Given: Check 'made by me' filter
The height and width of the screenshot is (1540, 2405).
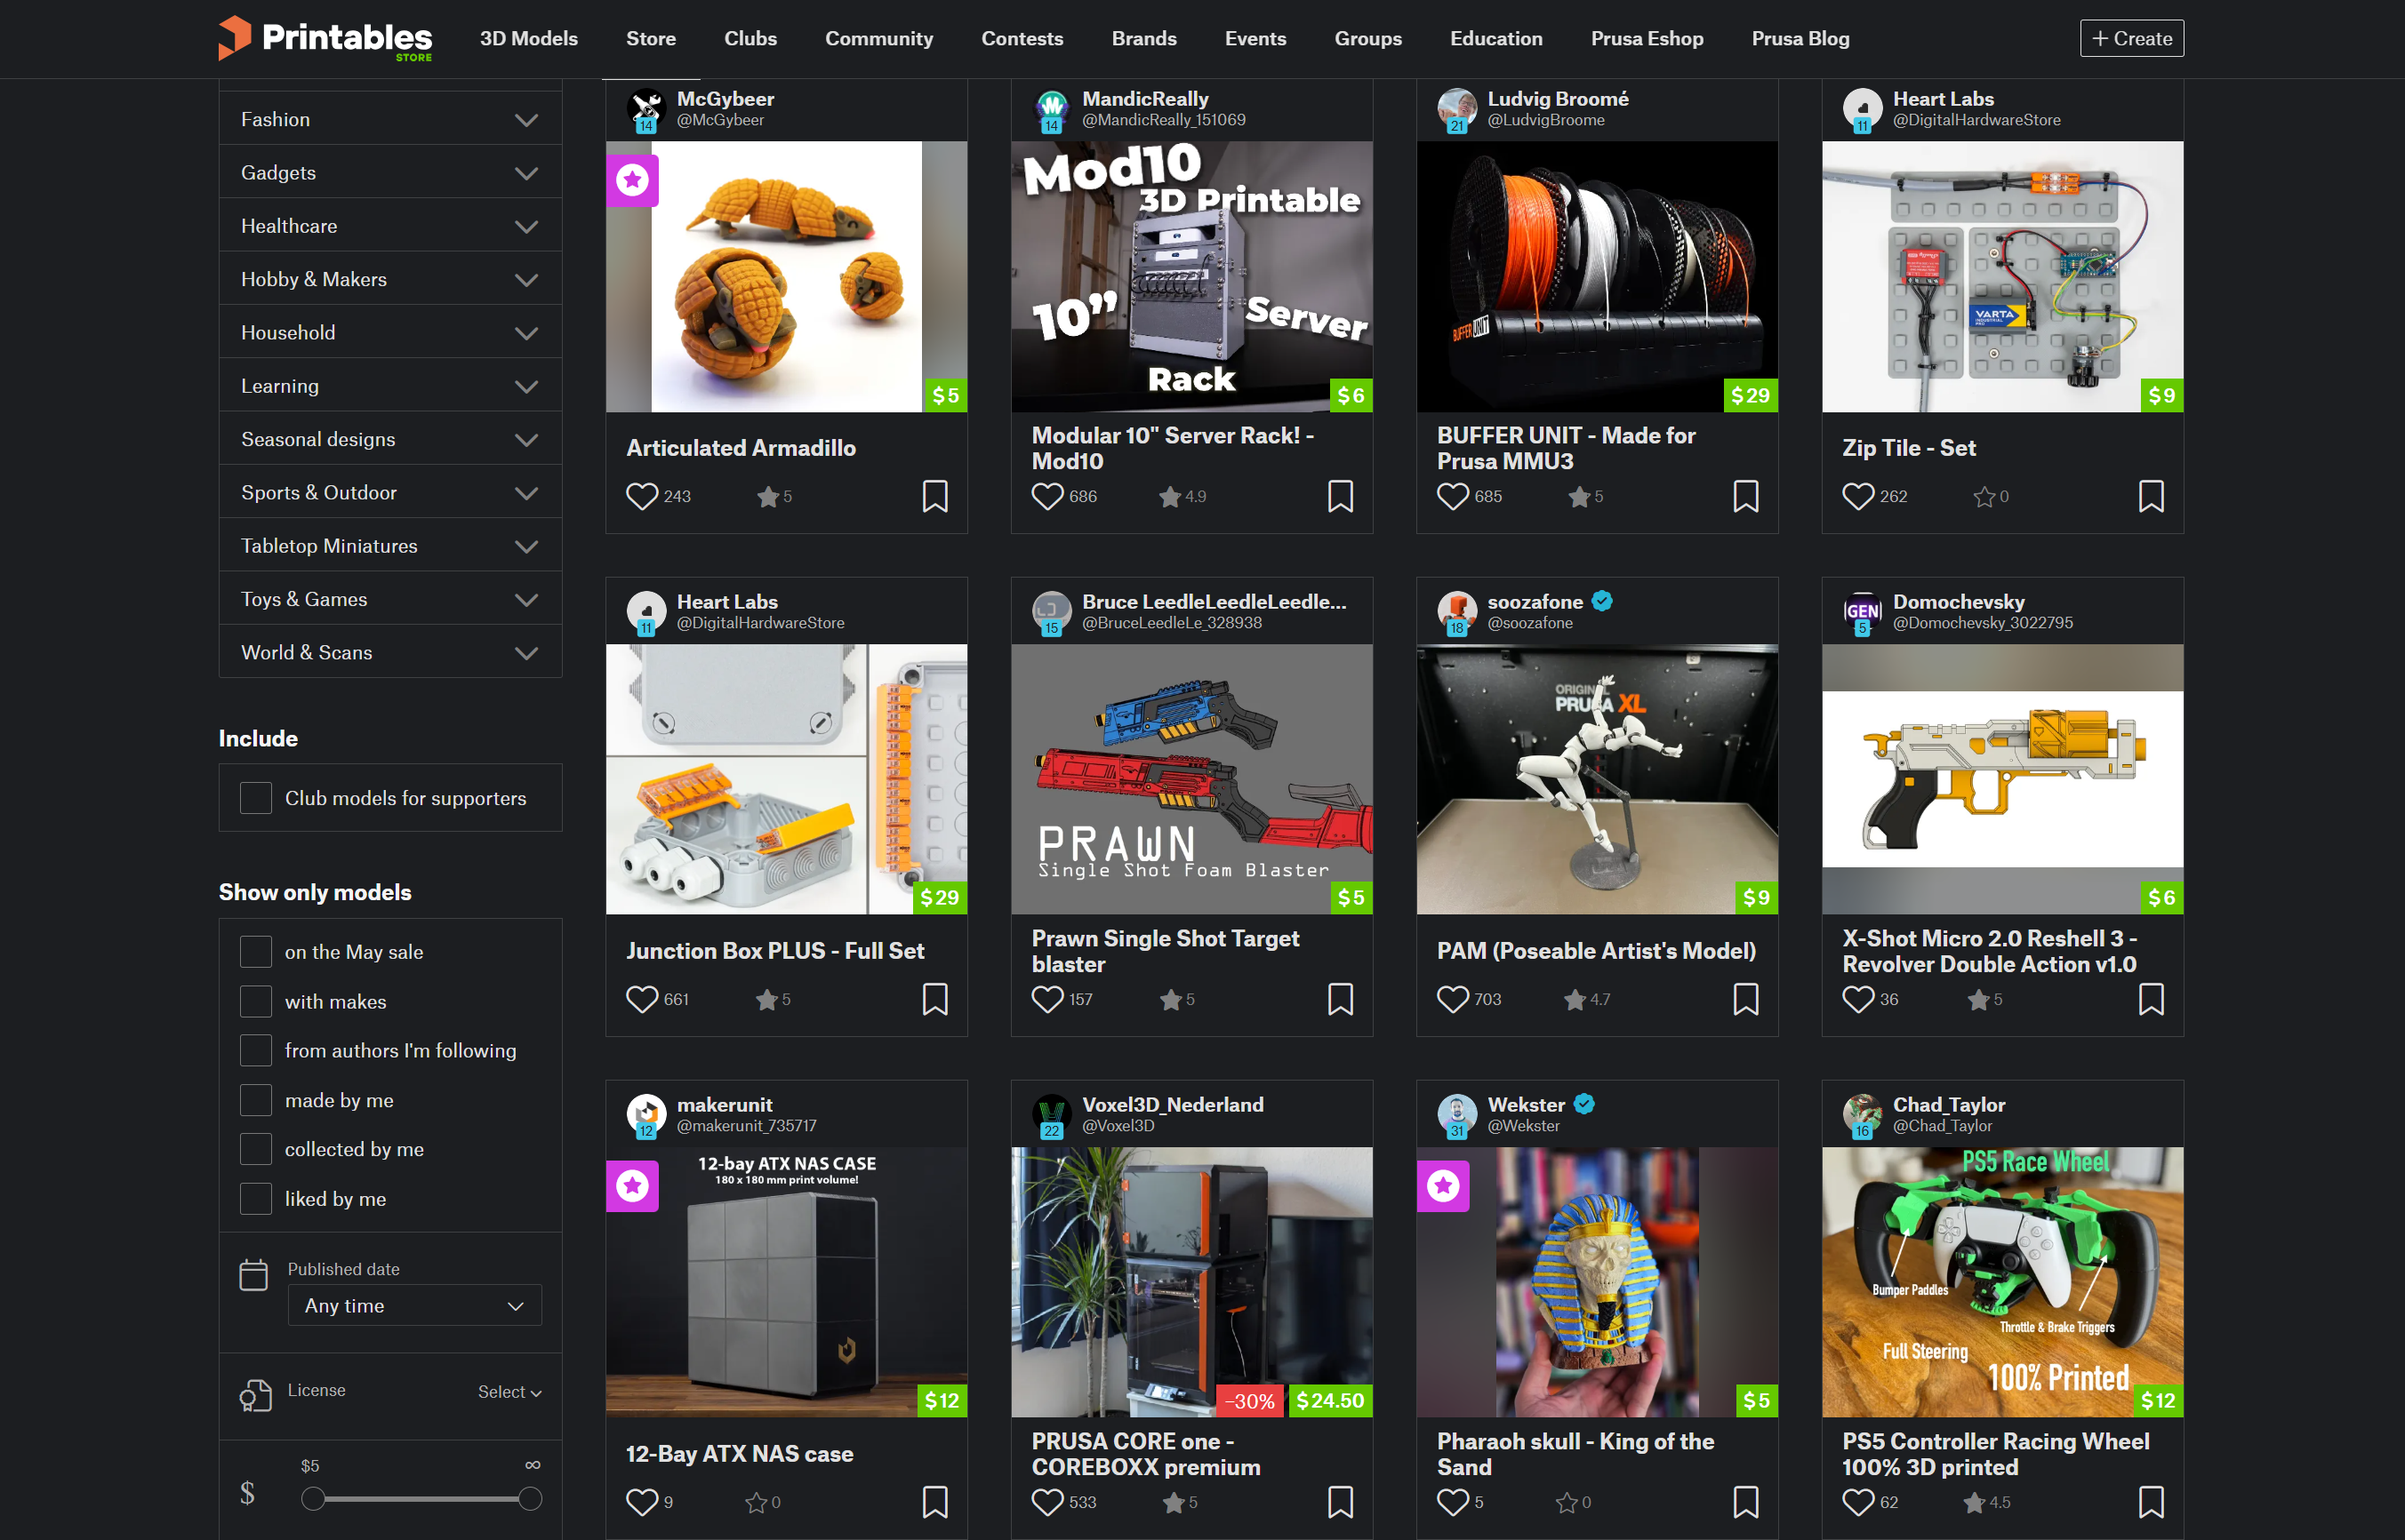Looking at the screenshot, I should pyautogui.click(x=255, y=1100).
